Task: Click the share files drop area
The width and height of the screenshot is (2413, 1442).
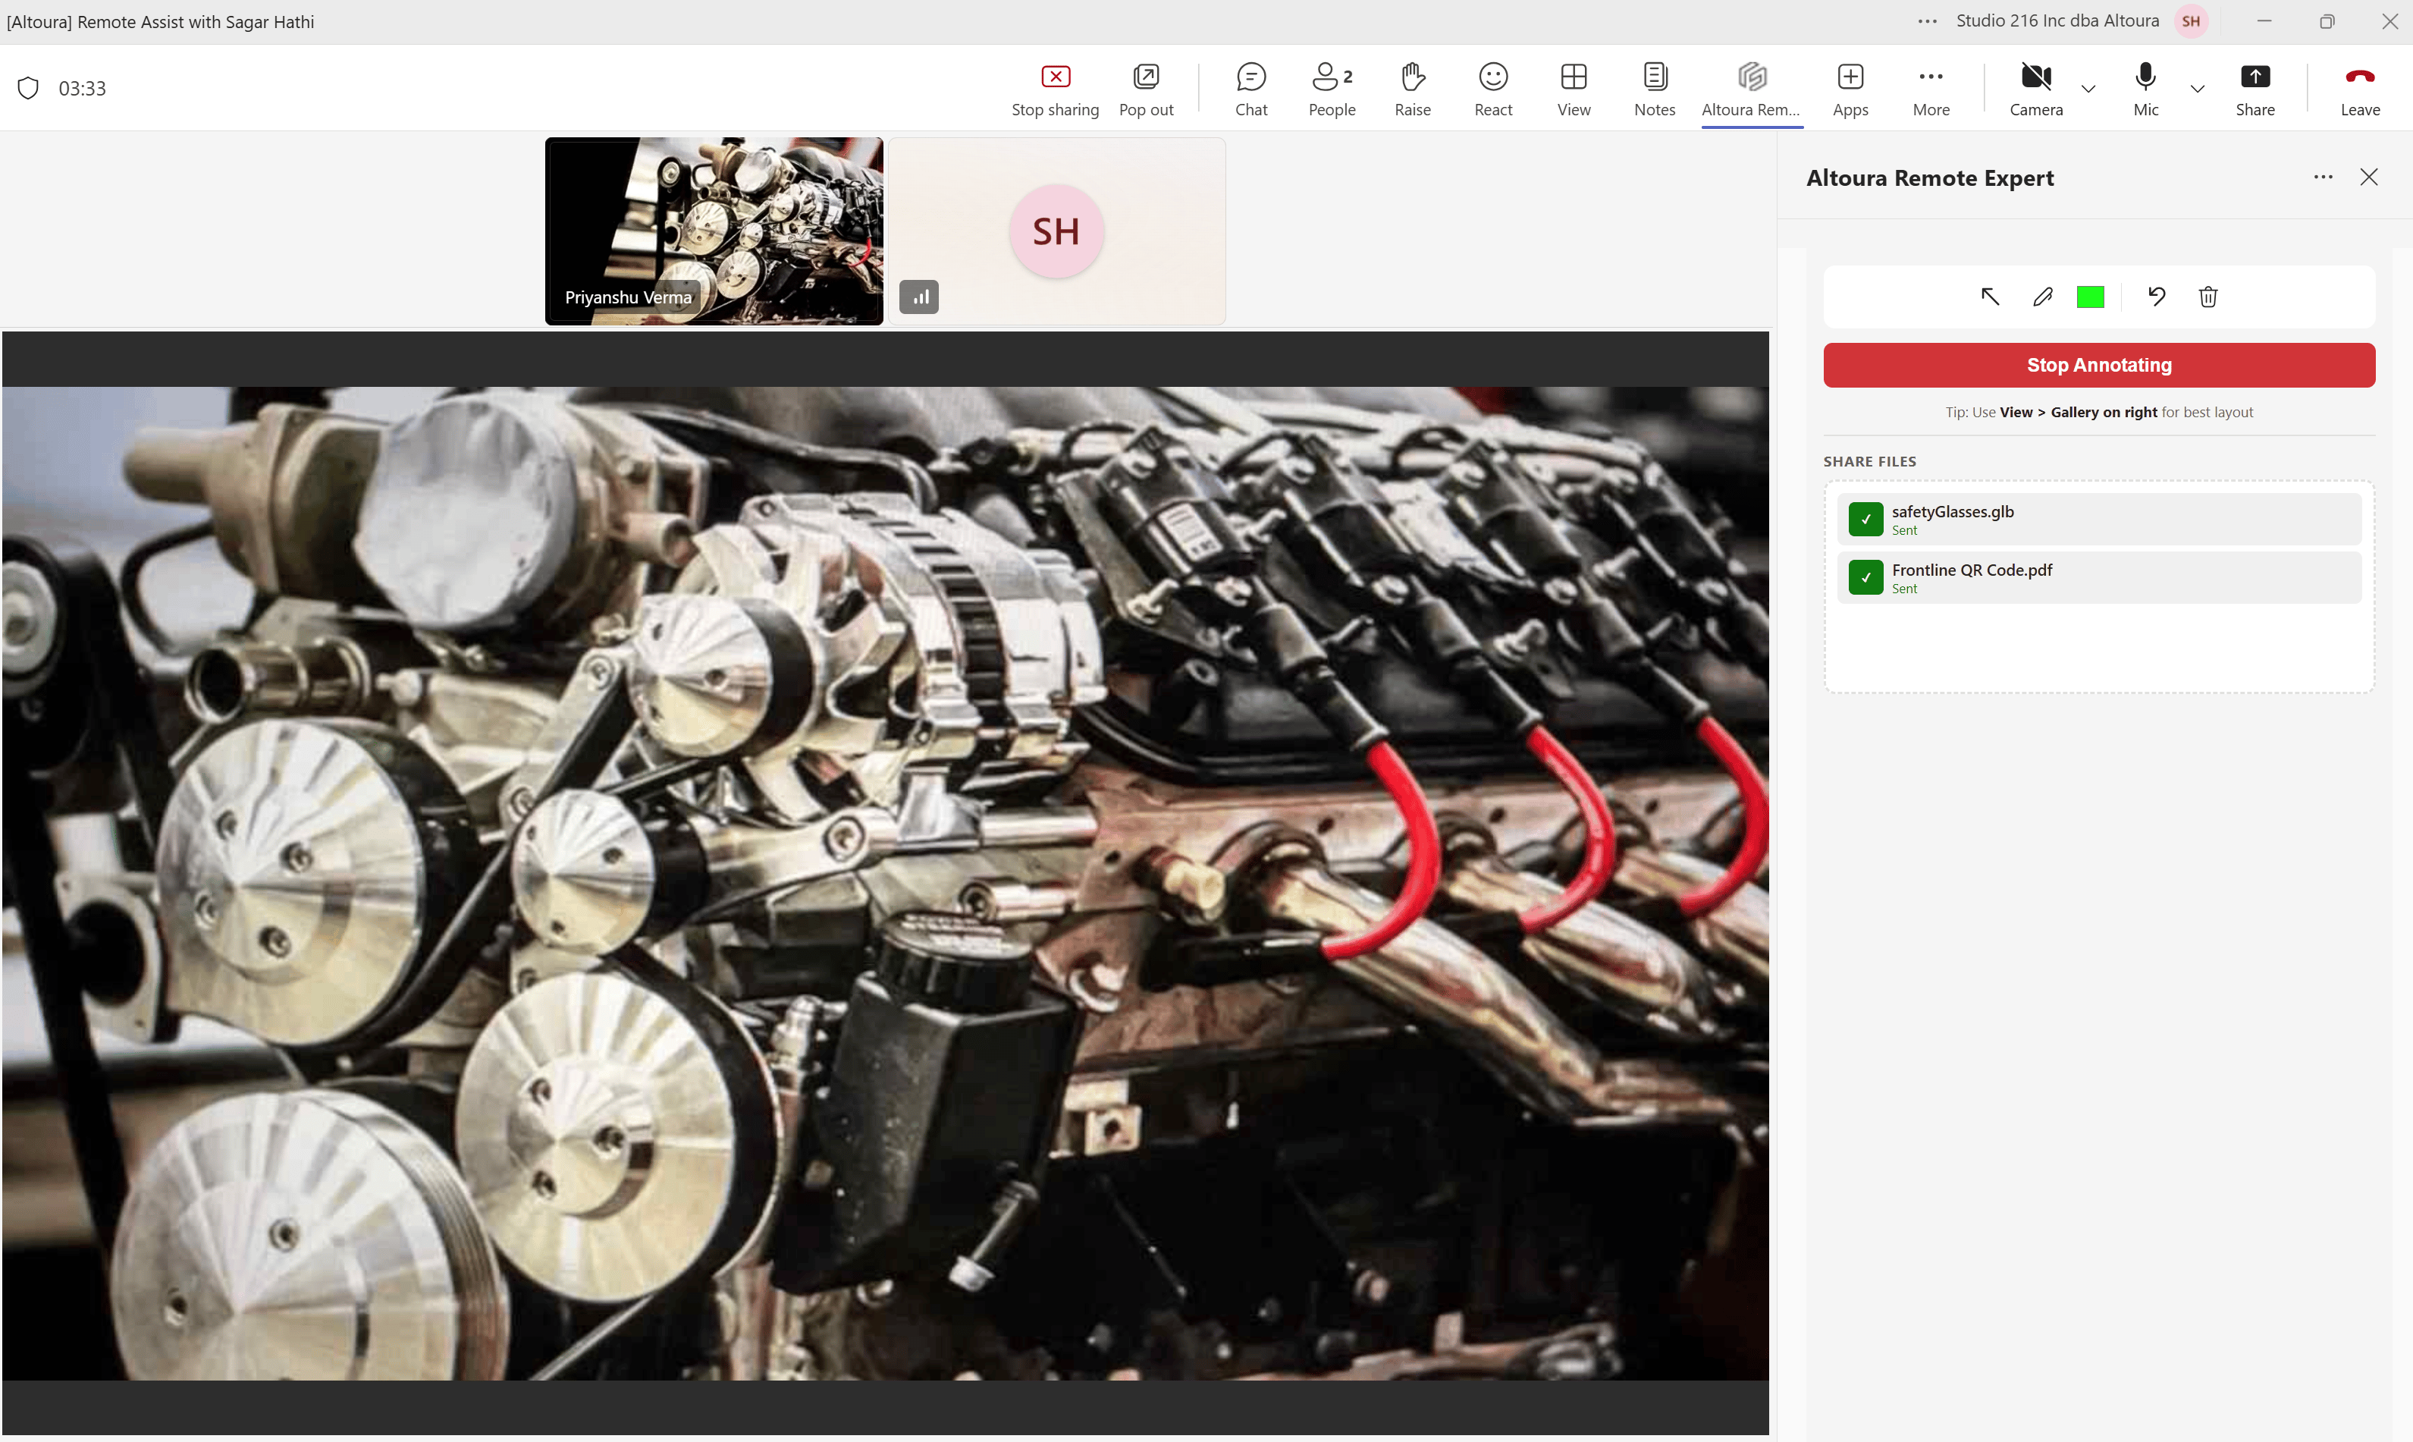Action: [x=2099, y=588]
